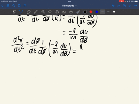The height and width of the screenshot is (104, 139).
Task: Choose the blue pen color
Action: pyautogui.click(x=97, y=12)
